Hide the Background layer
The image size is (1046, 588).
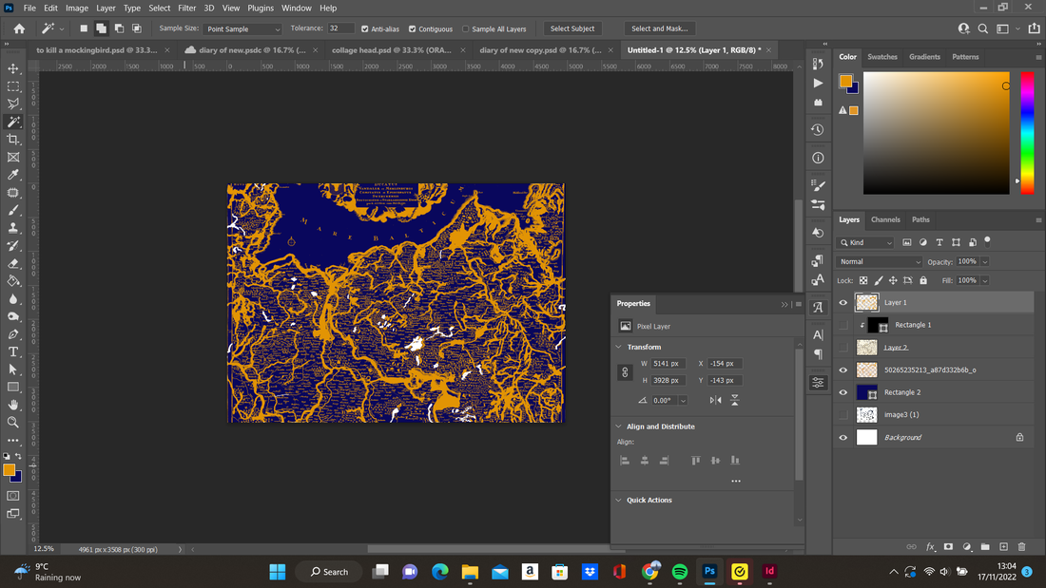coord(843,437)
